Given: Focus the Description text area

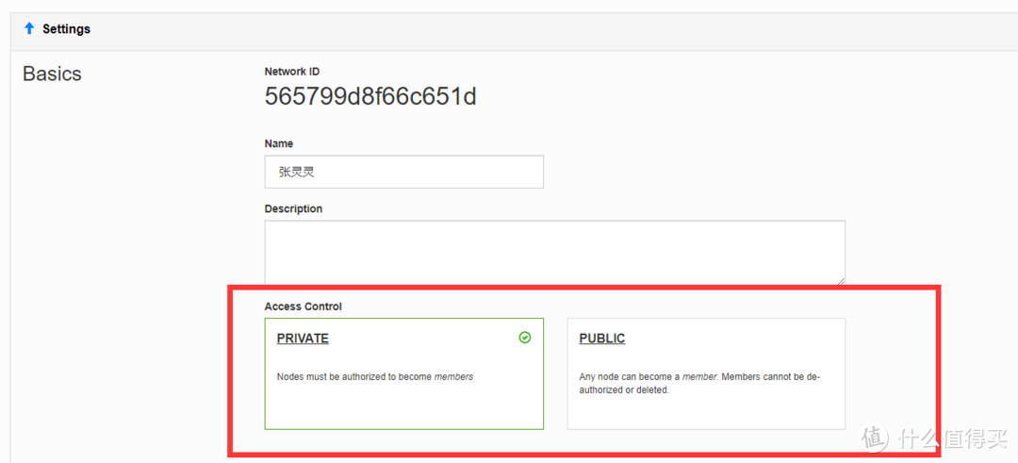Looking at the screenshot, I should [x=555, y=252].
